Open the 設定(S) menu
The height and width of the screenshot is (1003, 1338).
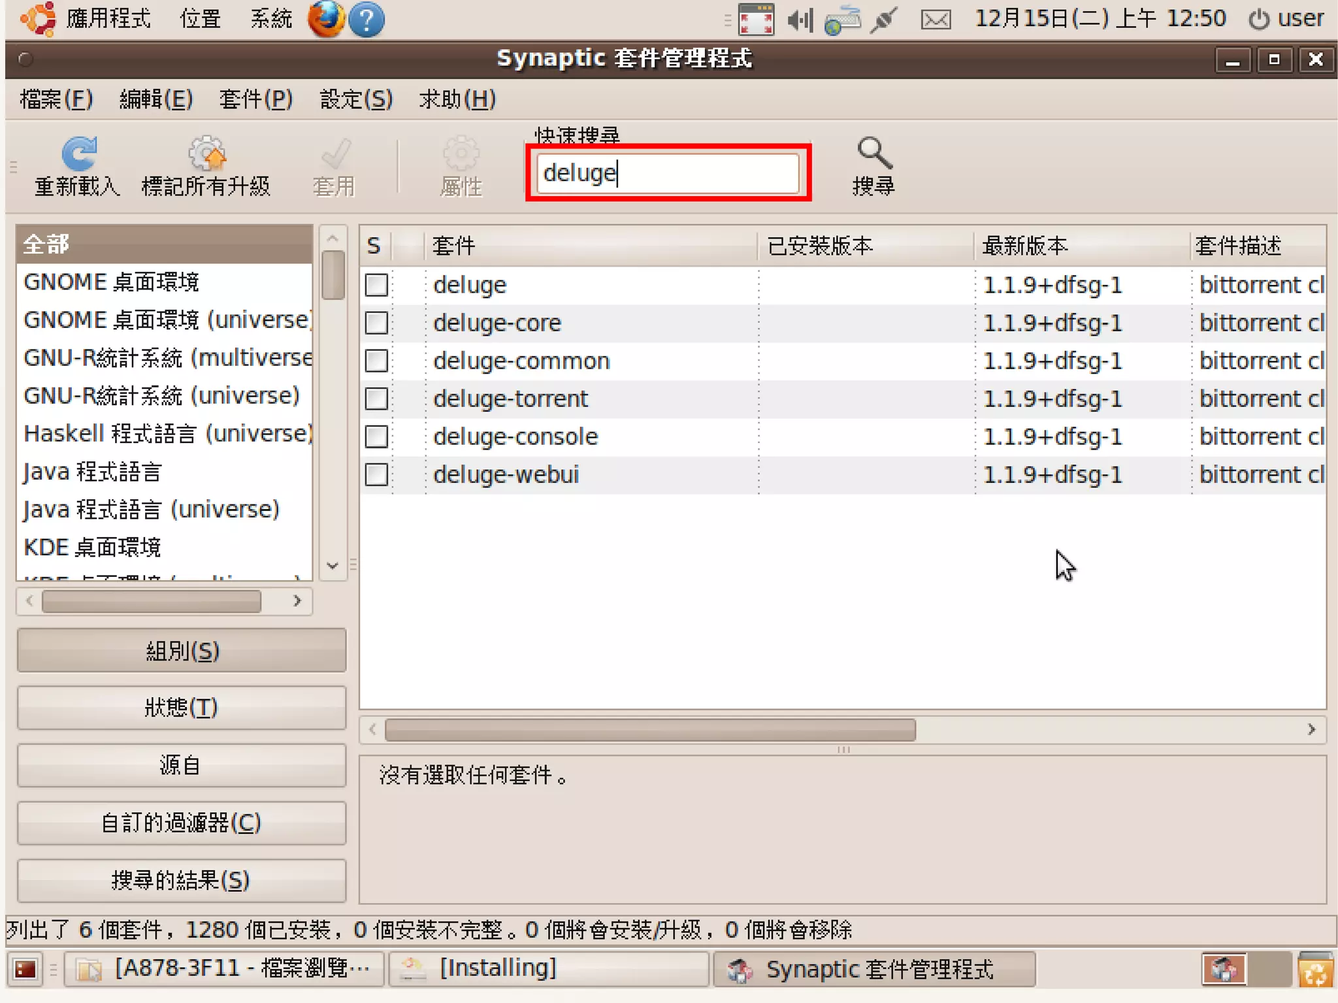356,99
